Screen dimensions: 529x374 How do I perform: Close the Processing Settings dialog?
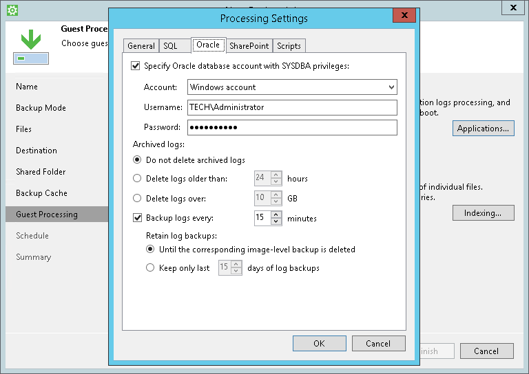click(x=404, y=15)
